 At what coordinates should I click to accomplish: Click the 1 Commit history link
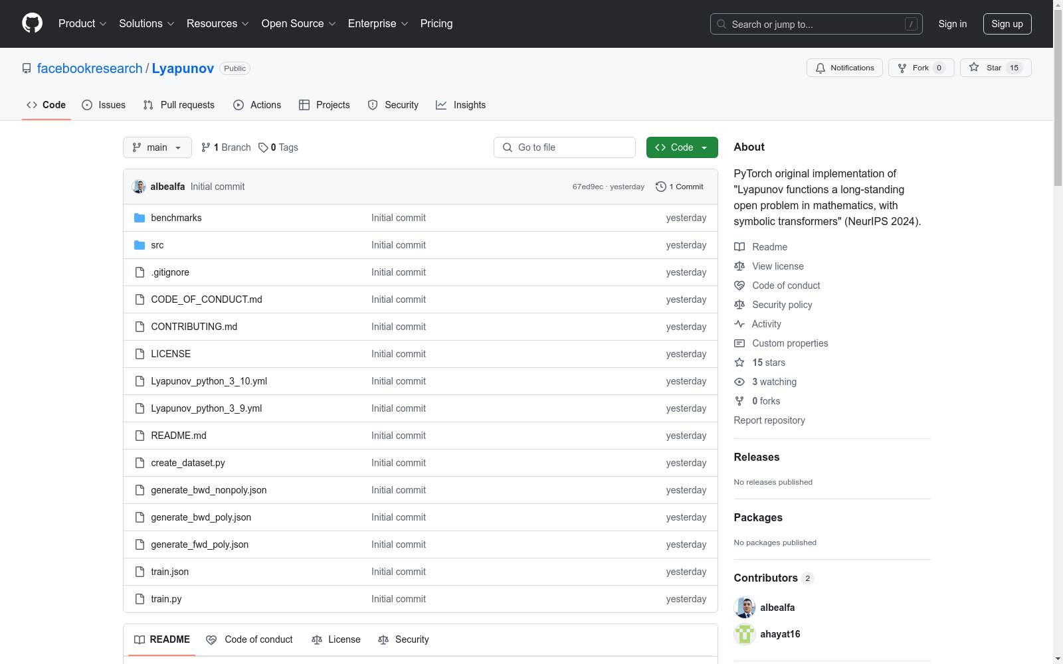679,187
